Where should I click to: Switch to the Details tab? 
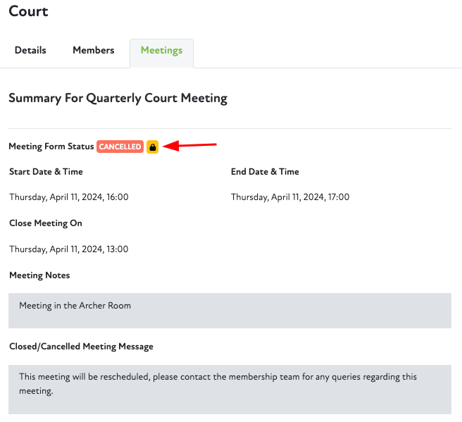tap(30, 51)
